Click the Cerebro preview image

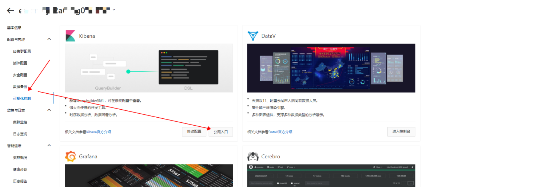[x=331, y=175]
